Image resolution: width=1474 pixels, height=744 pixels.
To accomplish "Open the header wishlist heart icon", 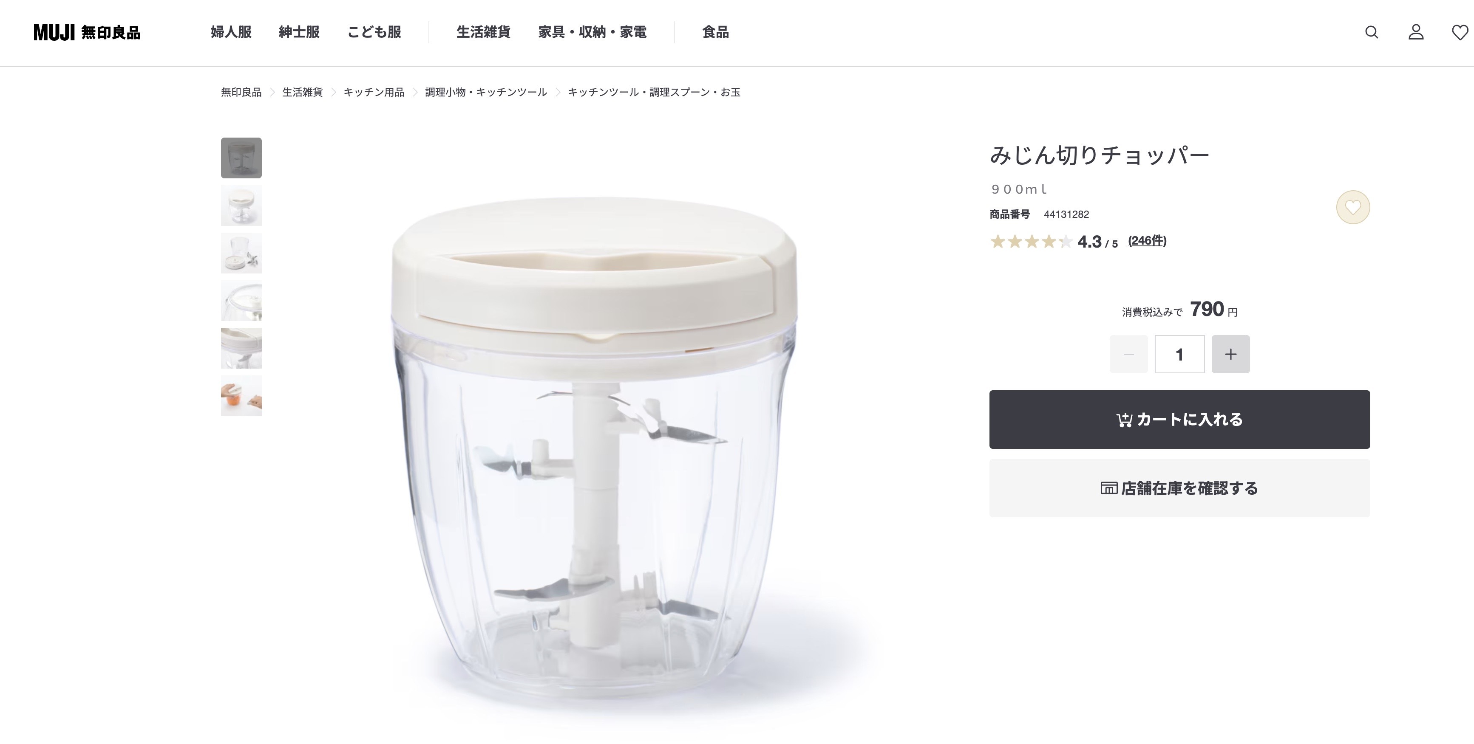I will pyautogui.click(x=1460, y=33).
